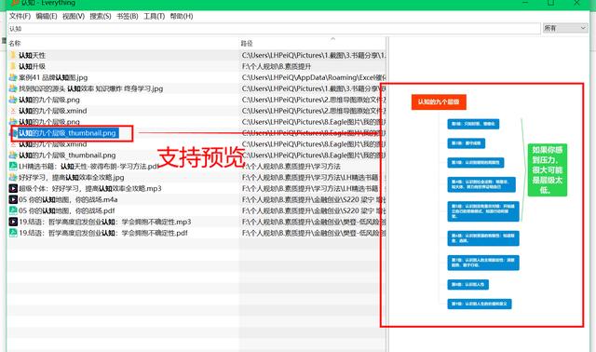Open the 文件(F) menu

click(20, 16)
